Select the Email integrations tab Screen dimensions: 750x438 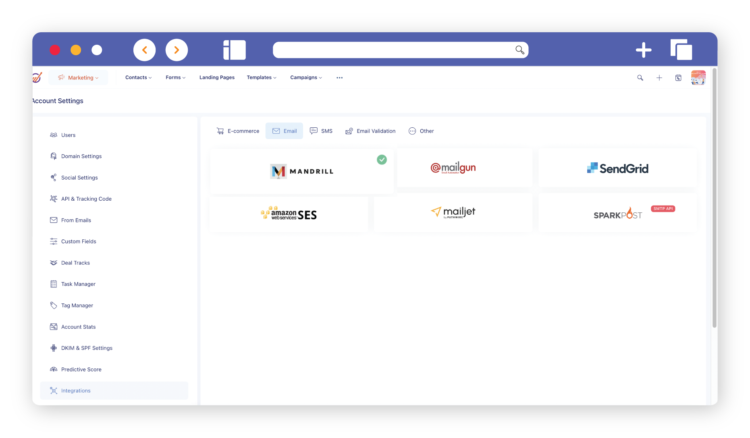[284, 131]
